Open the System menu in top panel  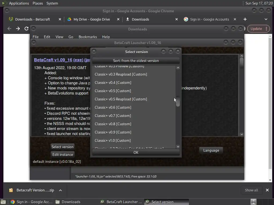pyautogui.click(x=52, y=3)
